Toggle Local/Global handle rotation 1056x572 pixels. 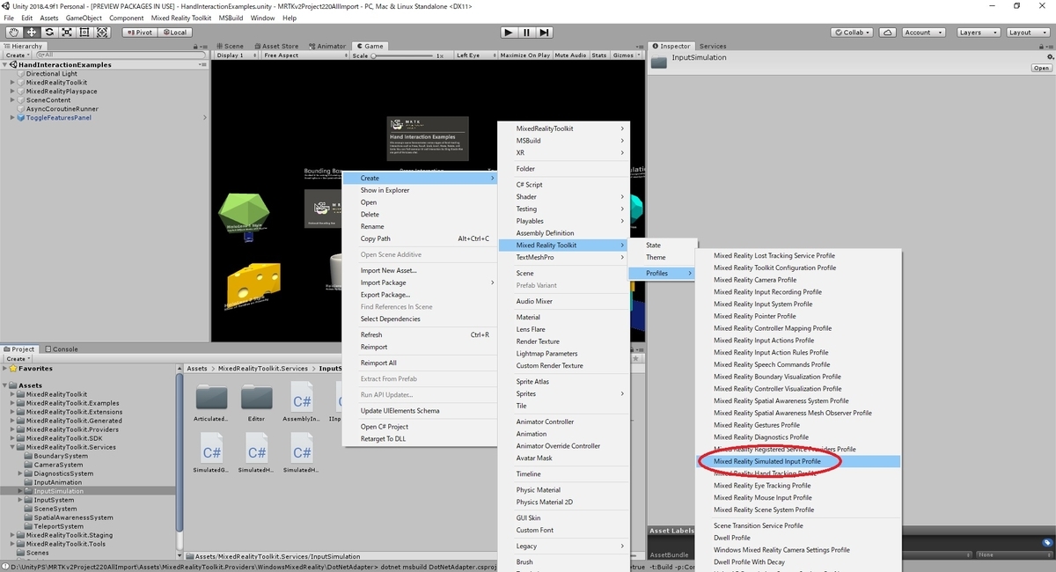(x=173, y=32)
